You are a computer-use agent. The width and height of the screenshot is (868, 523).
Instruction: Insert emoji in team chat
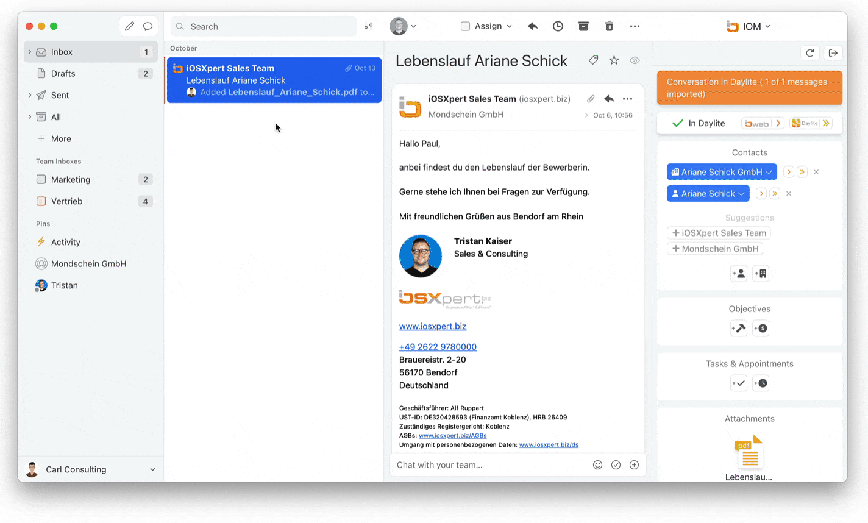point(597,464)
